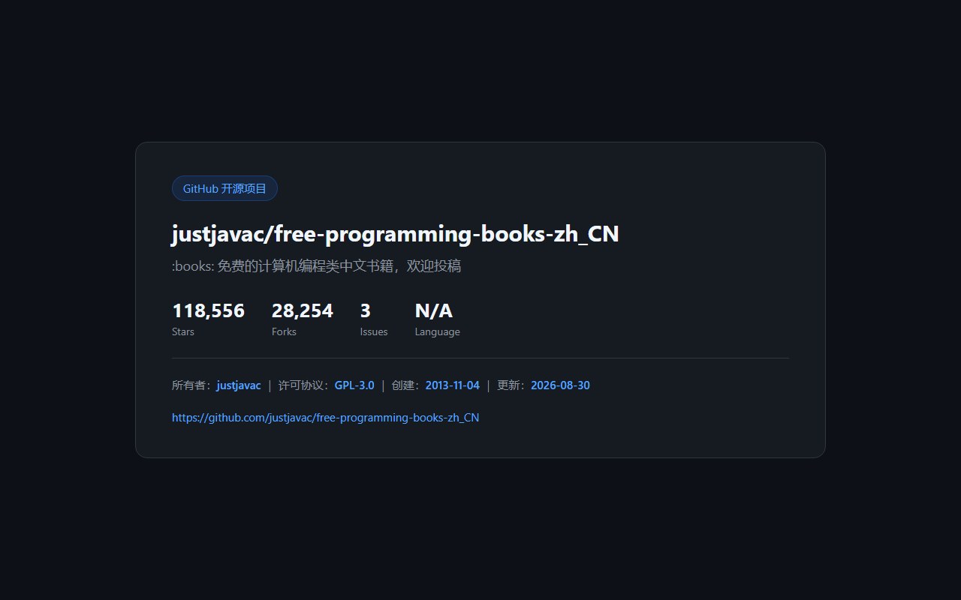This screenshot has height=600, width=961.
Task: Click the repository description starting with :books:
Action: tap(316, 266)
